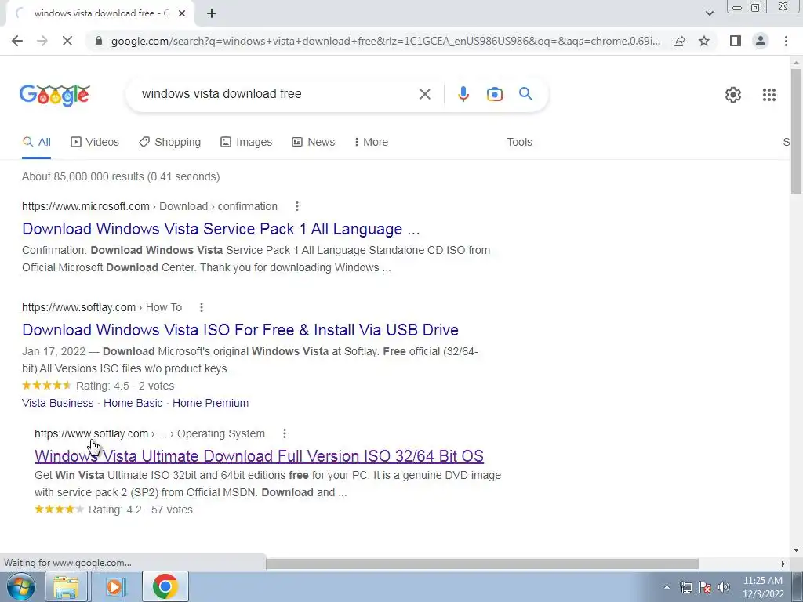This screenshot has height=602, width=803.
Task: Switch to Videos tab
Action: click(95, 142)
